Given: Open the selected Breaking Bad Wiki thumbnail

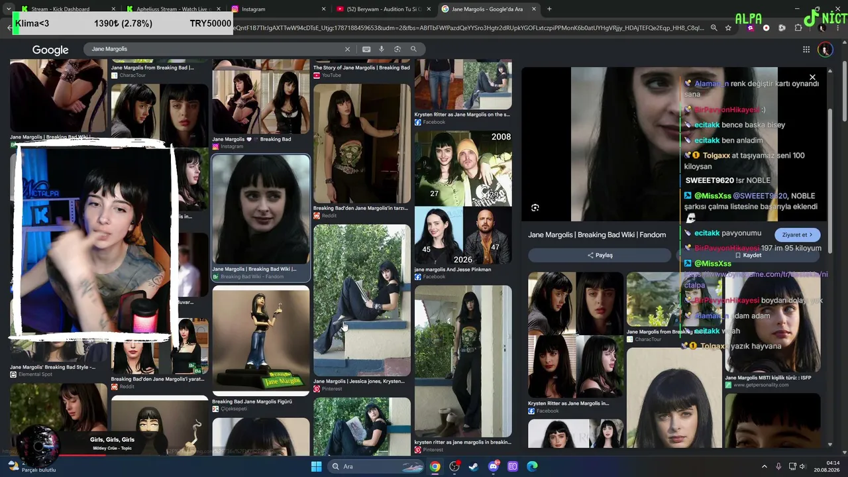Looking at the screenshot, I should click(x=261, y=209).
